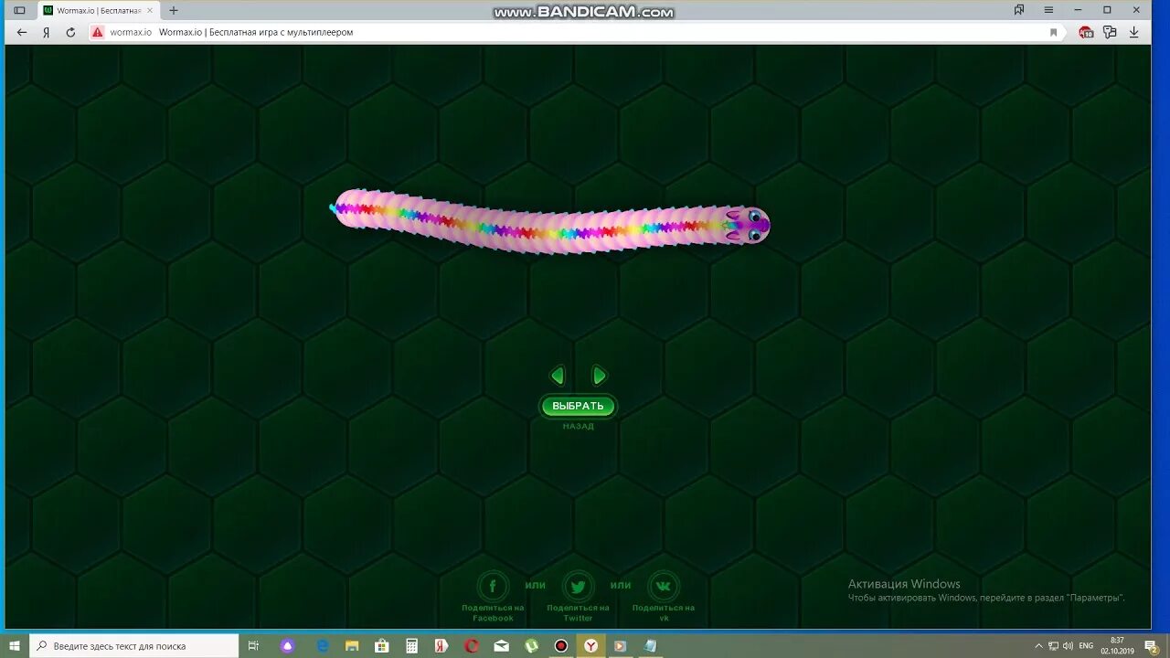Image resolution: width=1170 pixels, height=658 pixels.
Task: Open clock and date 8:37
Action: [1117, 646]
